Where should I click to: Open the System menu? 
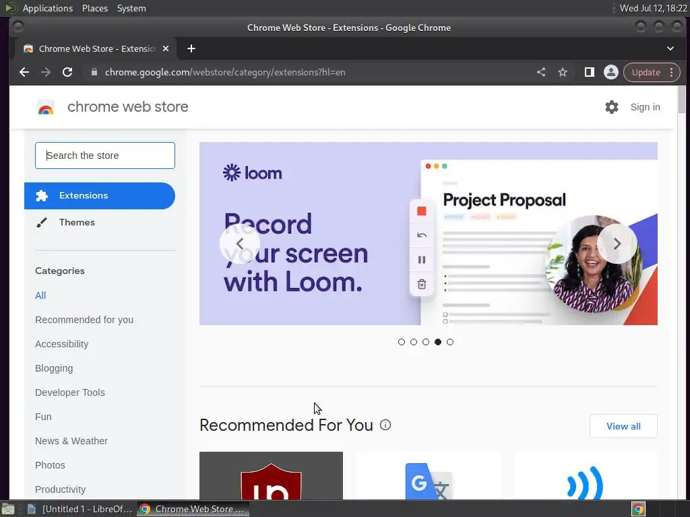point(131,8)
